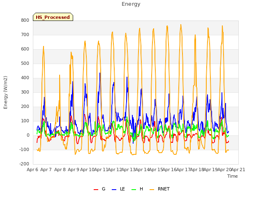Image resolution: width=263 pixels, height=197 pixels.
Task: Click the Apr 21 tick label
Action: (x=238, y=170)
